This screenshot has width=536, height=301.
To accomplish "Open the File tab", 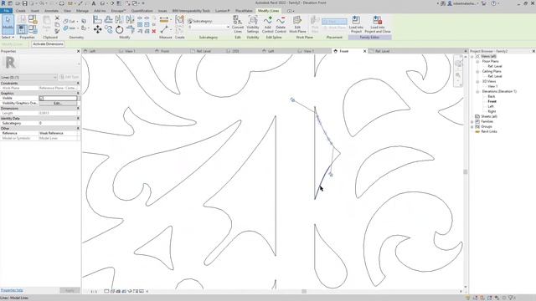I will pyautogui.click(x=6, y=11).
